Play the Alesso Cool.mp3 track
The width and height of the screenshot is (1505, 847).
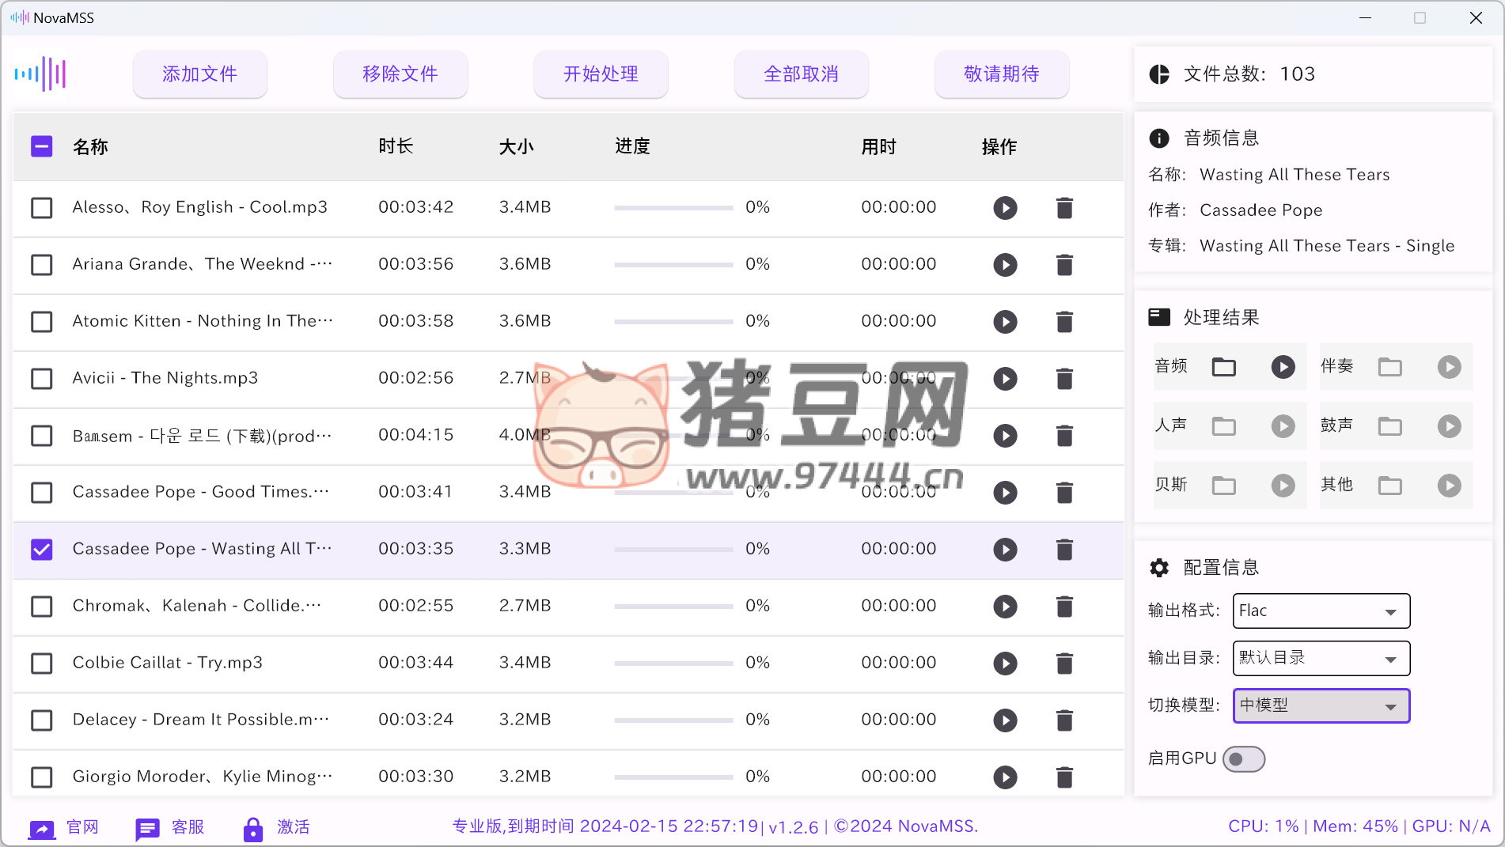1005,208
